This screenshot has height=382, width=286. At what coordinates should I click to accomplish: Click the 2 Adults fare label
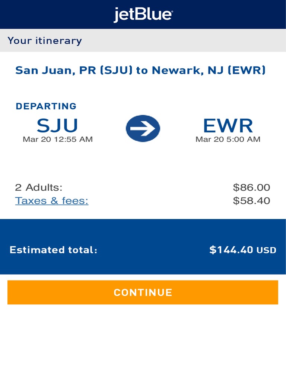click(x=39, y=187)
